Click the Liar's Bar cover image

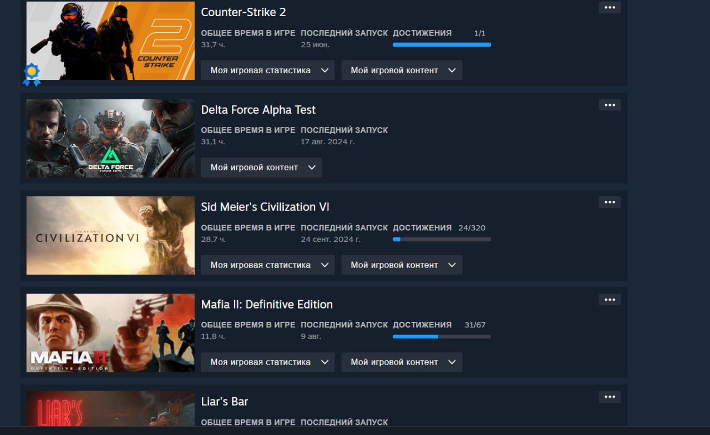click(110, 409)
